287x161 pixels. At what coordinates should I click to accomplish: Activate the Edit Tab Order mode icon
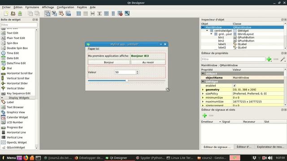(68, 13)
